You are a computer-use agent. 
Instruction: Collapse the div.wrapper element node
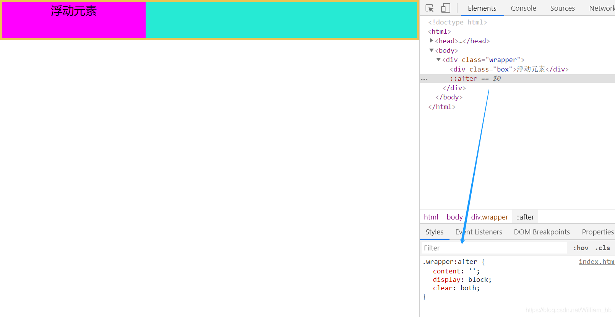(x=438, y=59)
